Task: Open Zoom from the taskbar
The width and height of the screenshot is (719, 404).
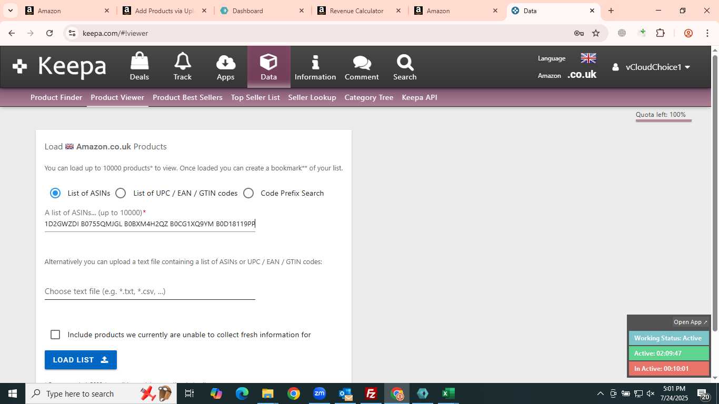Action: click(x=319, y=393)
